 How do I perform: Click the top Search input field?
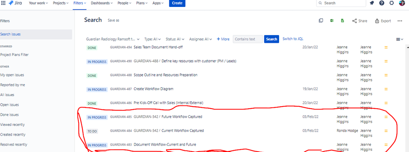(x=341, y=3)
